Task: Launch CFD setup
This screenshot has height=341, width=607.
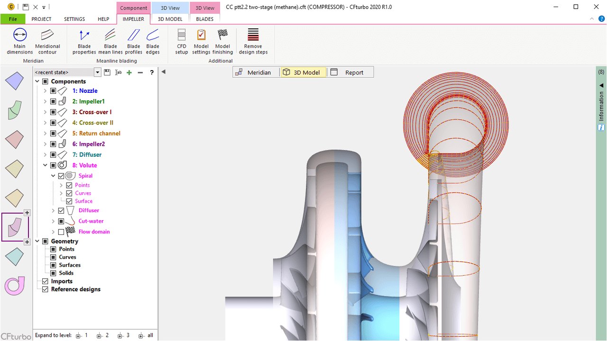Action: pos(182,41)
